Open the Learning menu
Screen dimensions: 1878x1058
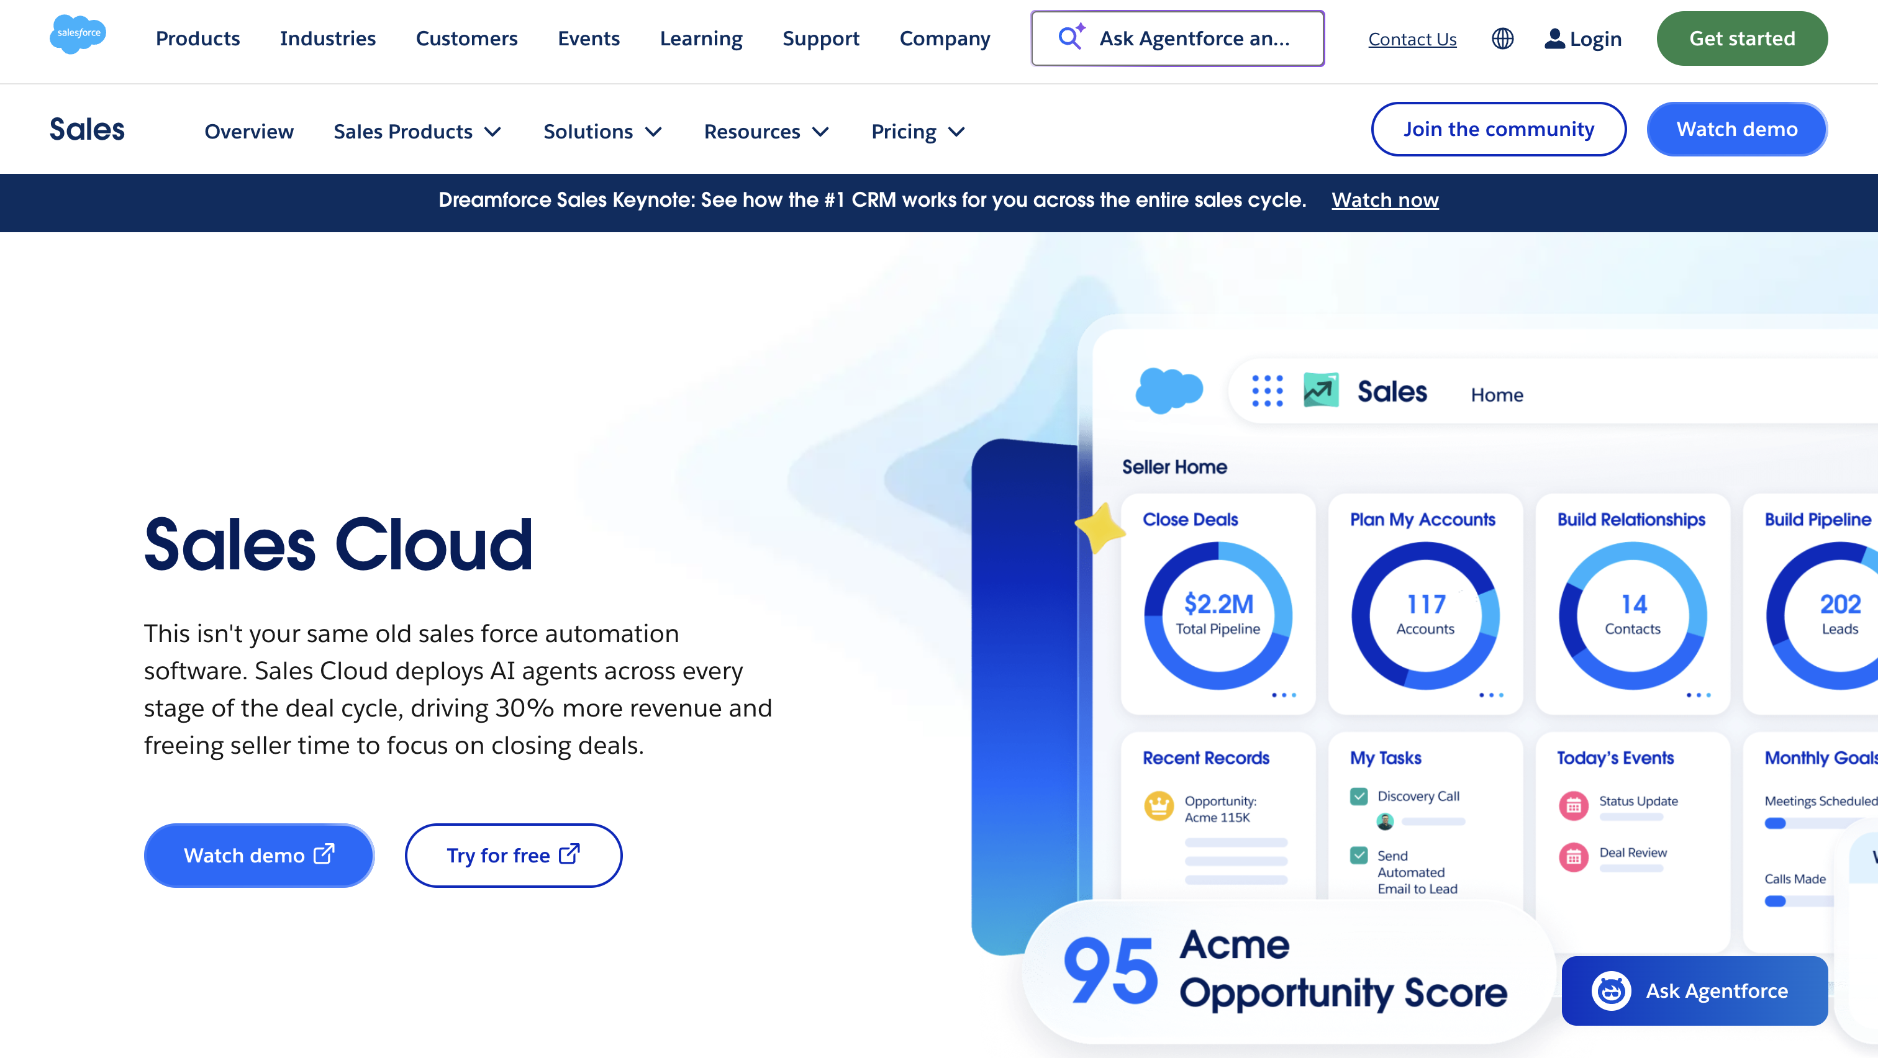pyautogui.click(x=701, y=38)
